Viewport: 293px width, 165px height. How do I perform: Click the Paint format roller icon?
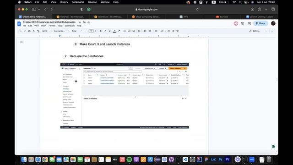38,31
